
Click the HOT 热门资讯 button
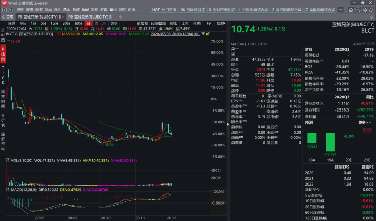click(164, 10)
